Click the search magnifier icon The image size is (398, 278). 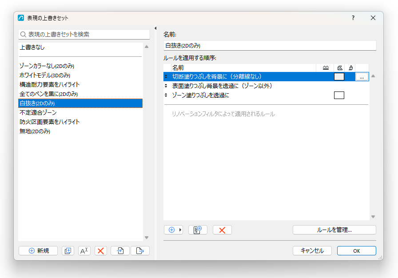[x=23, y=34]
